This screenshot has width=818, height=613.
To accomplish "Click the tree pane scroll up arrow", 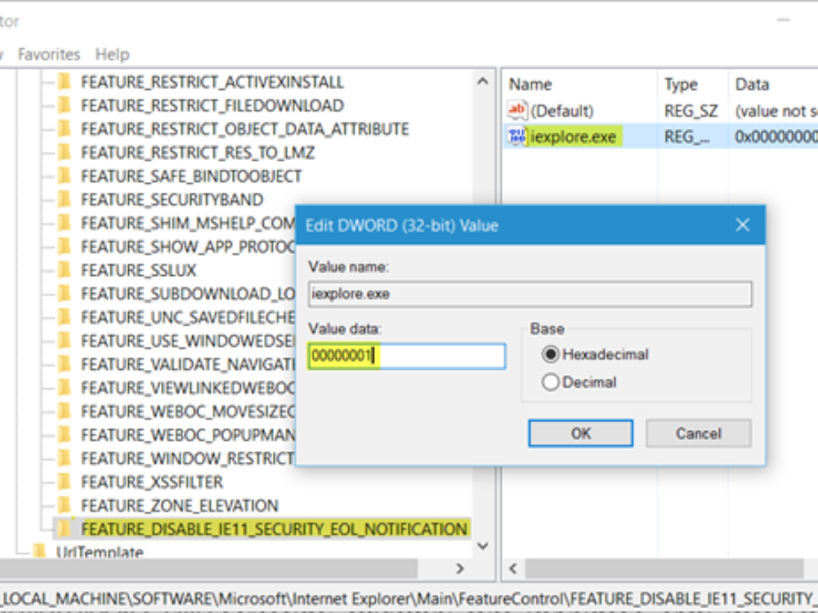I will [x=483, y=82].
